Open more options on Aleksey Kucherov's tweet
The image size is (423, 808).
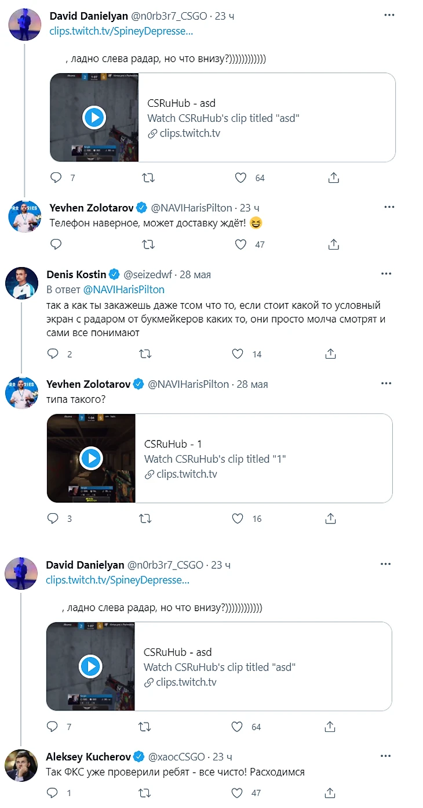(386, 756)
